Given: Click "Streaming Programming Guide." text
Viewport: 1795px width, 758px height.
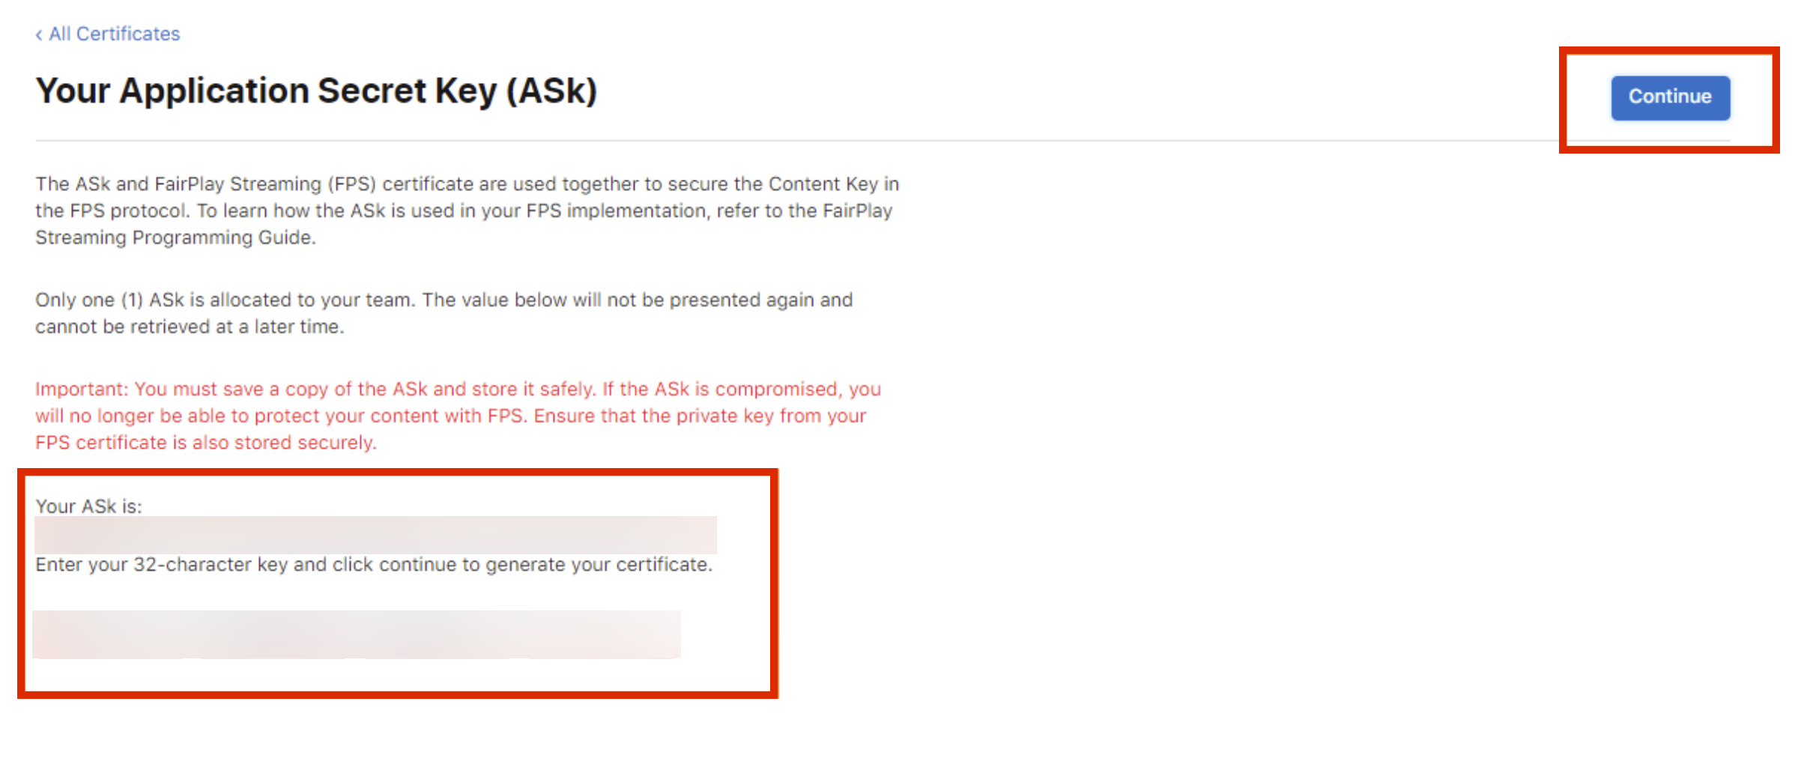Looking at the screenshot, I should click(175, 237).
